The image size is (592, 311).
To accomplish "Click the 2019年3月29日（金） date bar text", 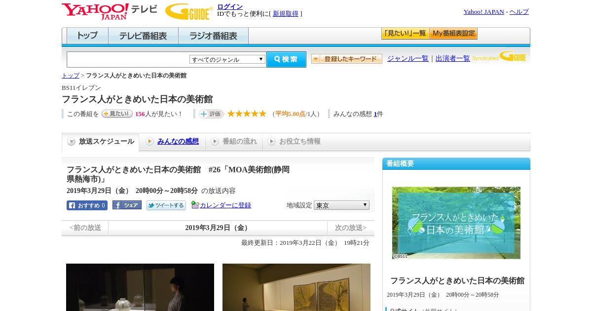I will click(x=218, y=228).
